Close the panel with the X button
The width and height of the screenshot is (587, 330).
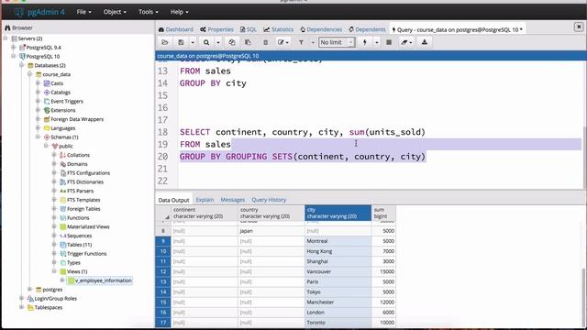(x=579, y=27)
